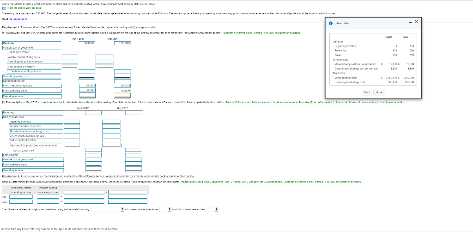Select May beginning inventory field in variable costing
473x232 pixels.
pyautogui.click(x=105, y=52)
